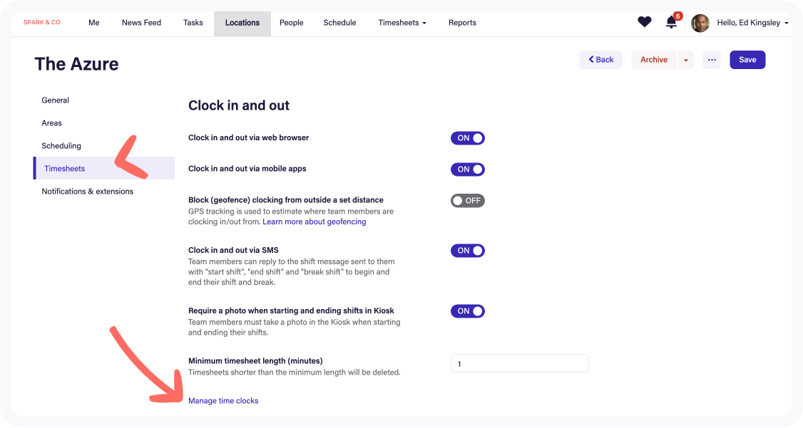Image resolution: width=803 pixels, height=428 pixels.
Task: Click the Back button
Action: pos(600,60)
